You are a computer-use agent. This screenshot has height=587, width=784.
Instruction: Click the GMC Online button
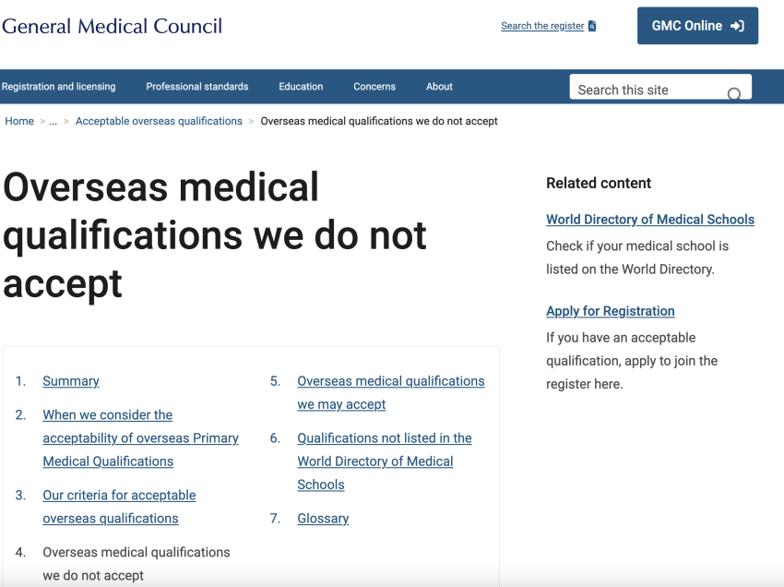pyautogui.click(x=697, y=26)
